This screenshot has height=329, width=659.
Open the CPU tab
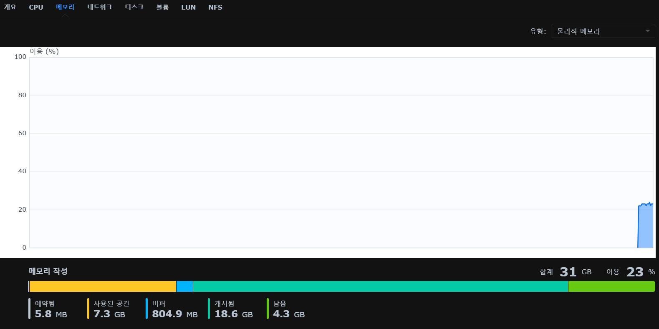coord(36,8)
